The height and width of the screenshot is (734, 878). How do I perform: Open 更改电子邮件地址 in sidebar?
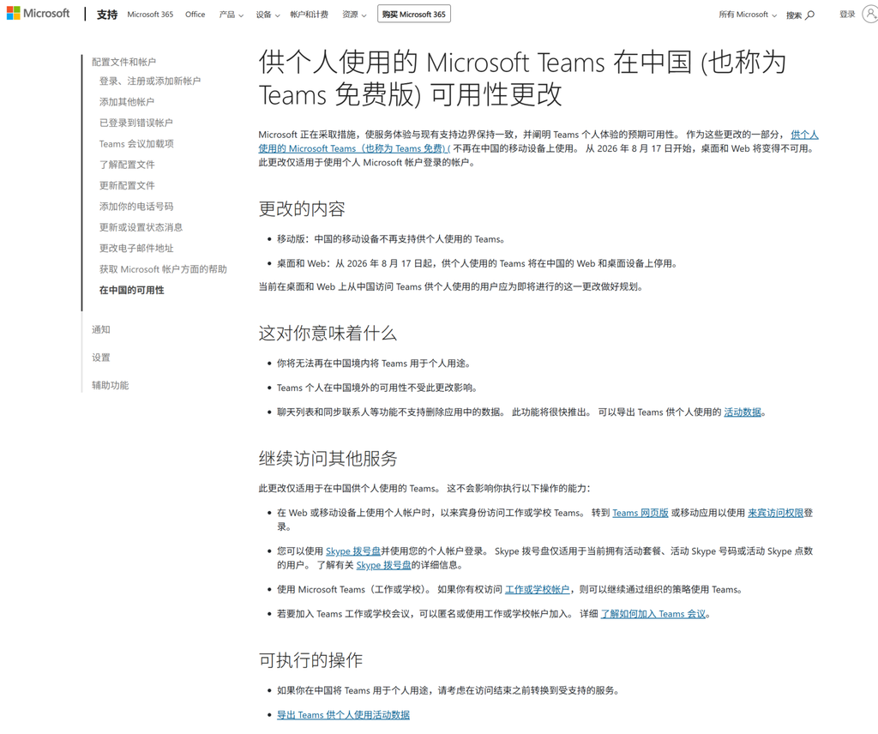point(136,248)
